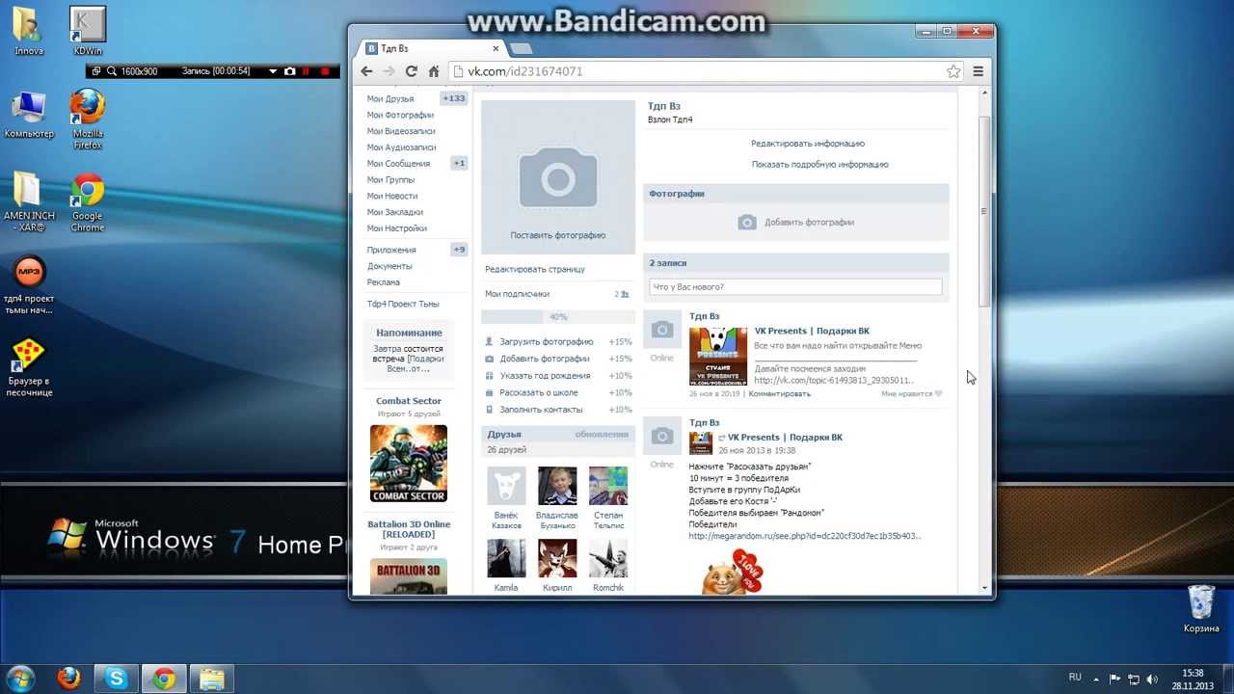The width and height of the screenshot is (1234, 694).
Task: Click обновления link in Друзья block
Action: 602,434
